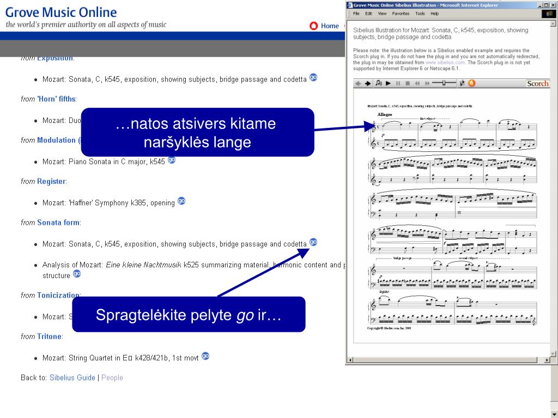Screen dimensions: 558x418
Task: Click 'Mozart: String Quartet in E k428/421b' text
Action: pos(120,358)
